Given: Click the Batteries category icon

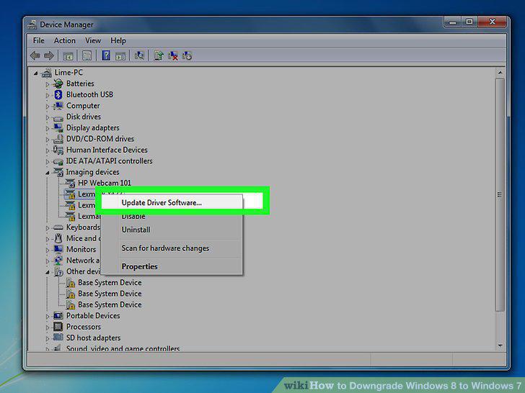Looking at the screenshot, I should 58,83.
